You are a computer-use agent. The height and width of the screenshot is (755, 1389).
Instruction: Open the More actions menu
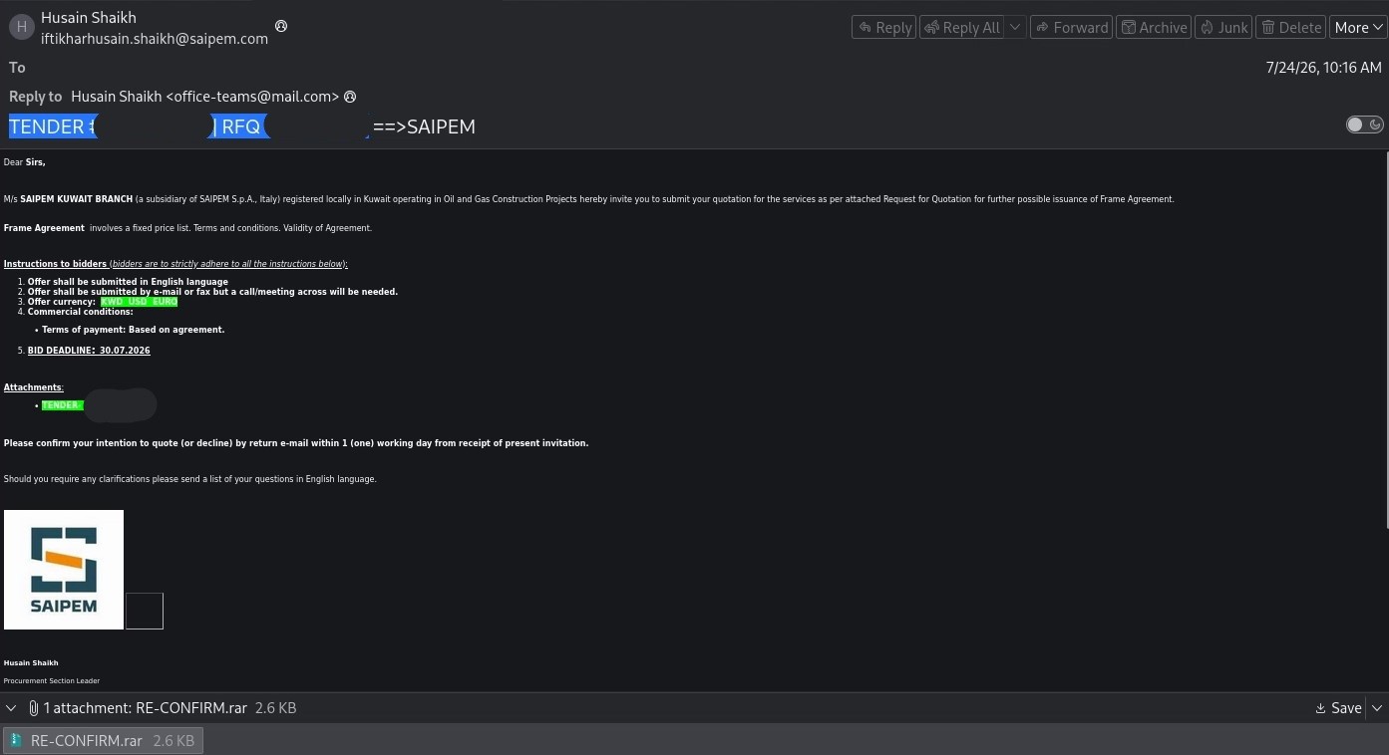coord(1357,27)
